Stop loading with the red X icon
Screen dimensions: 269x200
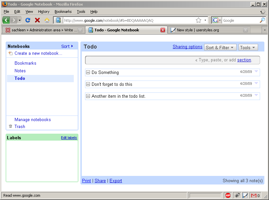tap(37, 20)
